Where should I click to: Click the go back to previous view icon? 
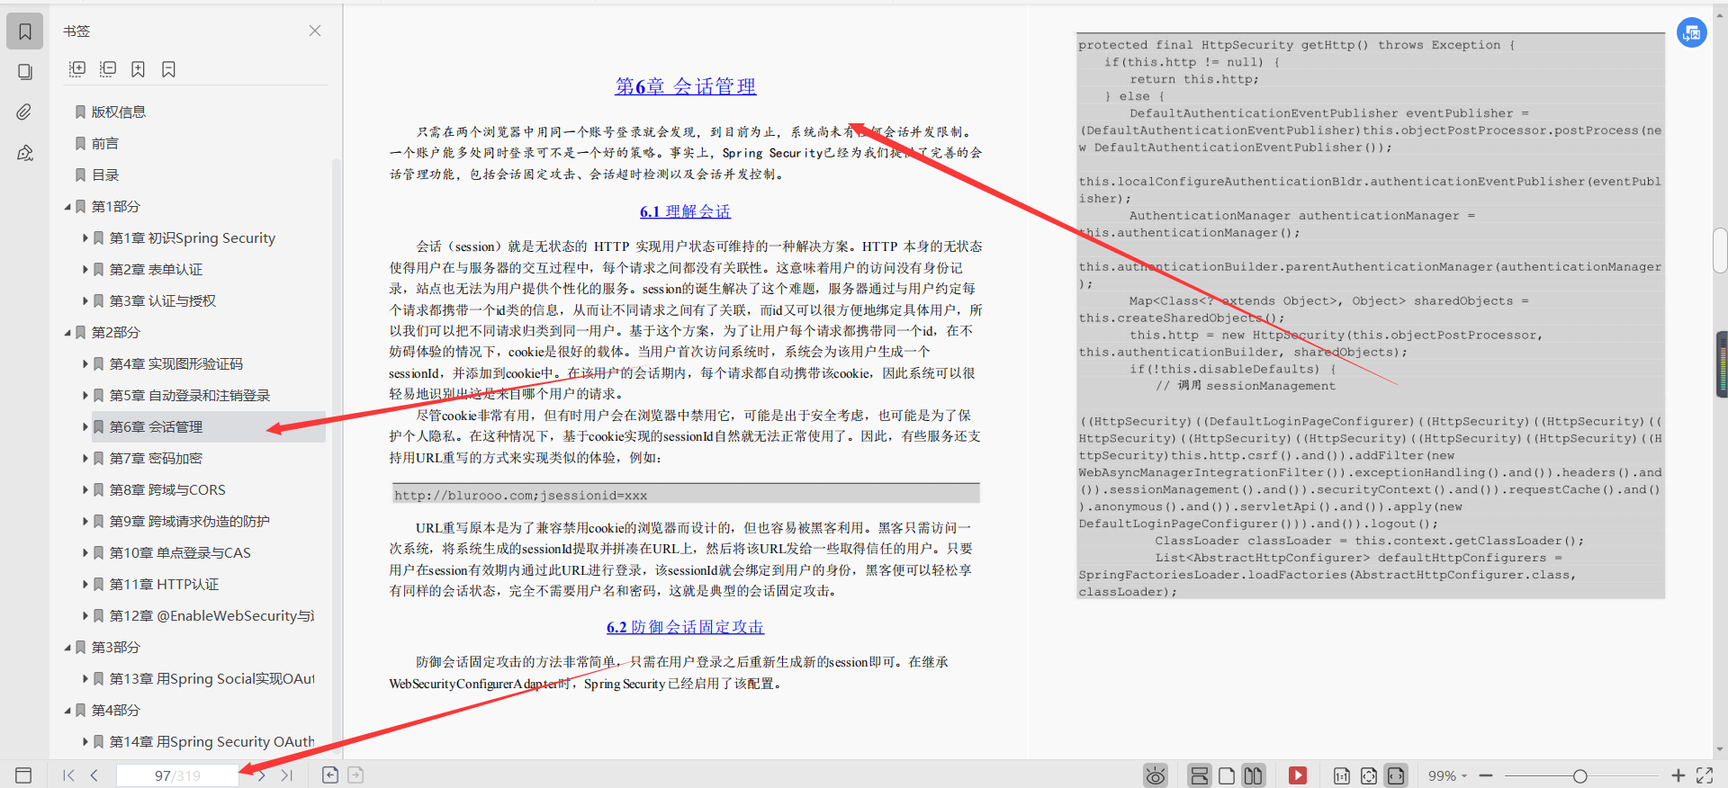tap(330, 775)
